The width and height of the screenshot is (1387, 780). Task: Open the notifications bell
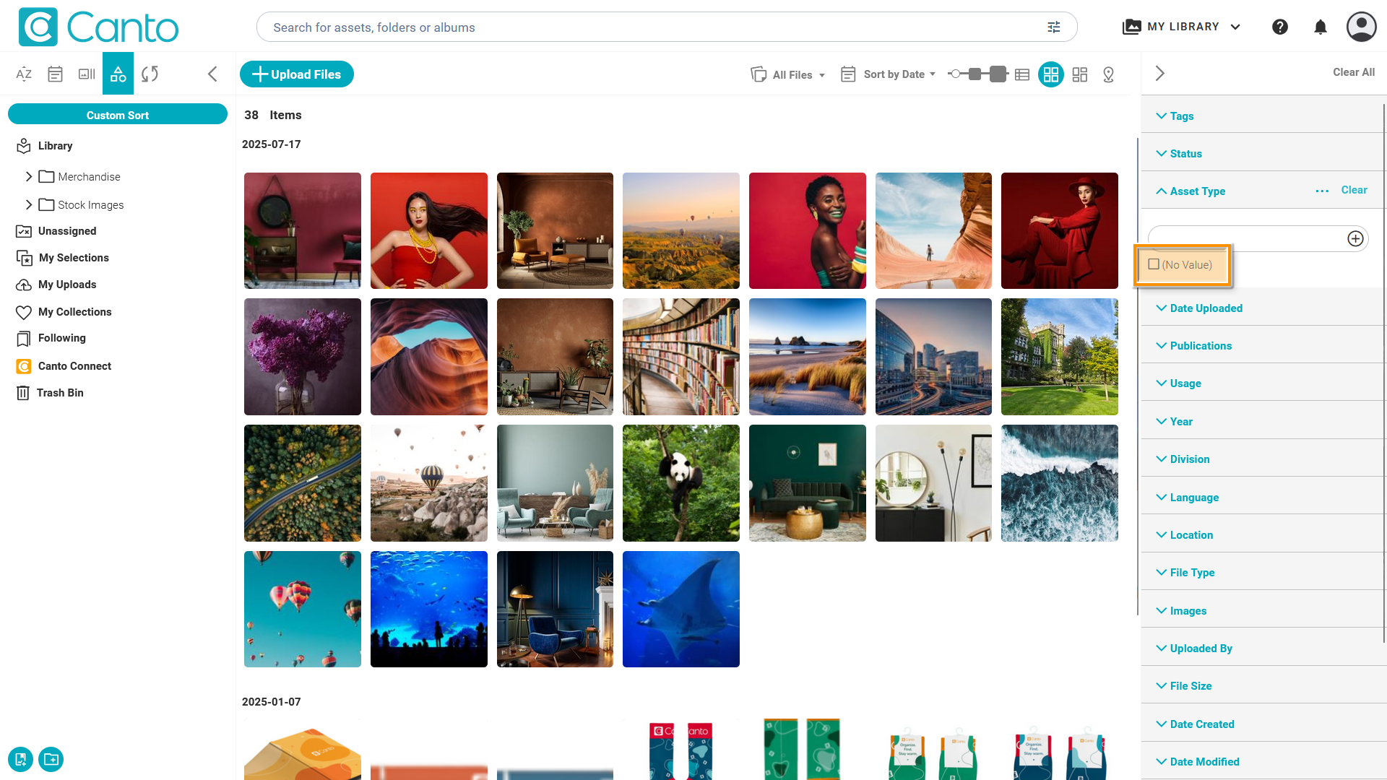(x=1321, y=27)
